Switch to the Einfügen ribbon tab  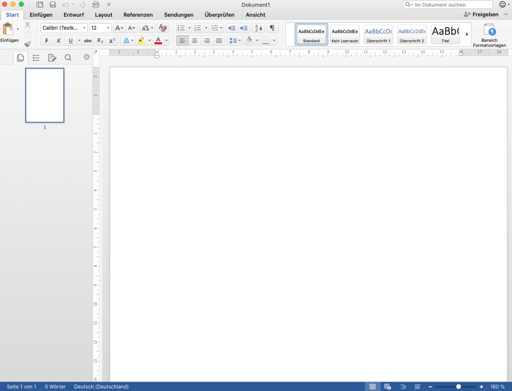click(x=41, y=15)
